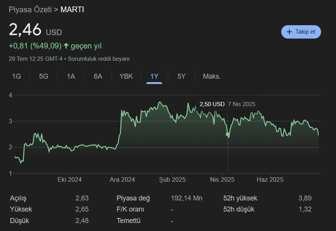Viewport: 336px width, 231px height.
Task: Click the currently active 1Y tab
Action: pyautogui.click(x=153, y=76)
